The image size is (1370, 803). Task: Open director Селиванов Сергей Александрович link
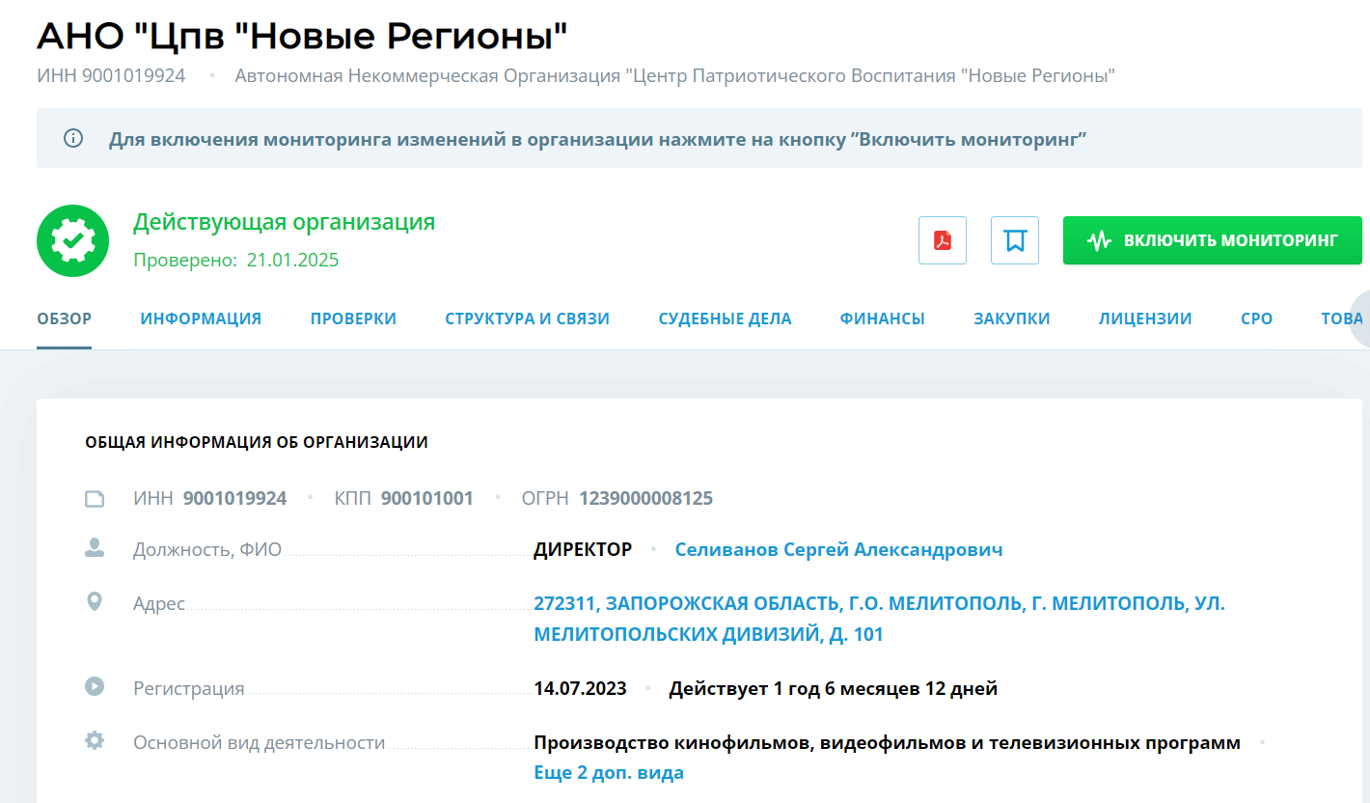837,550
